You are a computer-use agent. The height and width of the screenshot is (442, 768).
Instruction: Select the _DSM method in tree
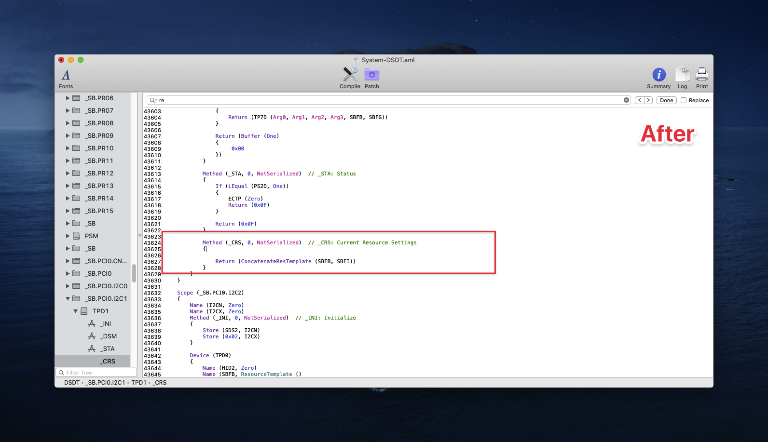[x=109, y=336]
